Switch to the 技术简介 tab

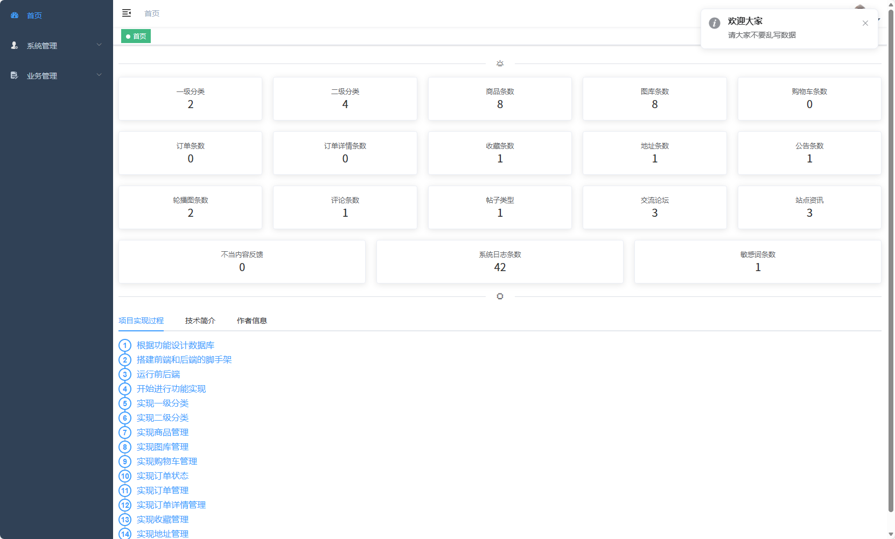[200, 321]
